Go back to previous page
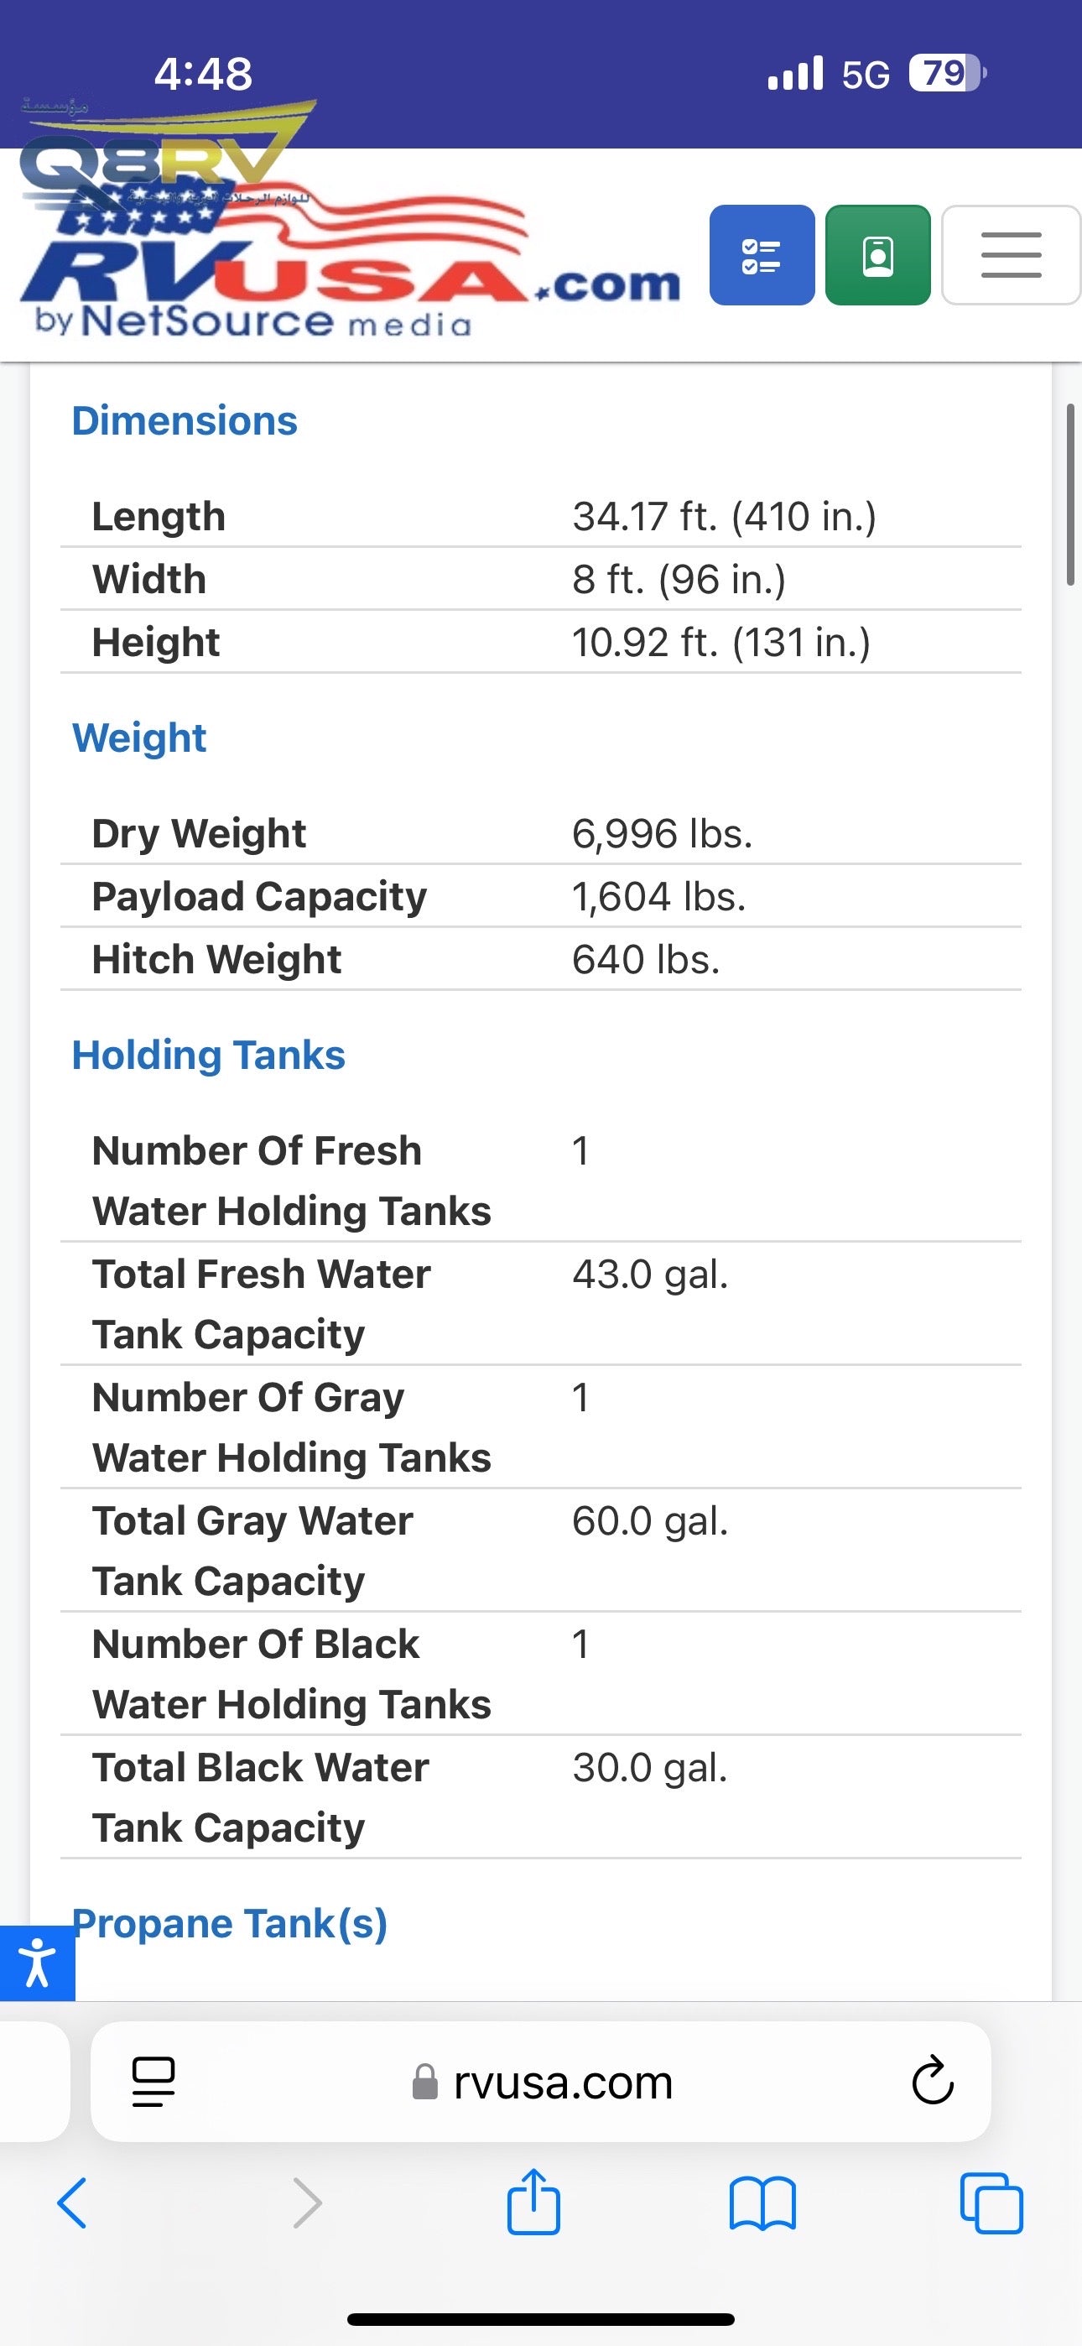The width and height of the screenshot is (1082, 2346). click(73, 2203)
